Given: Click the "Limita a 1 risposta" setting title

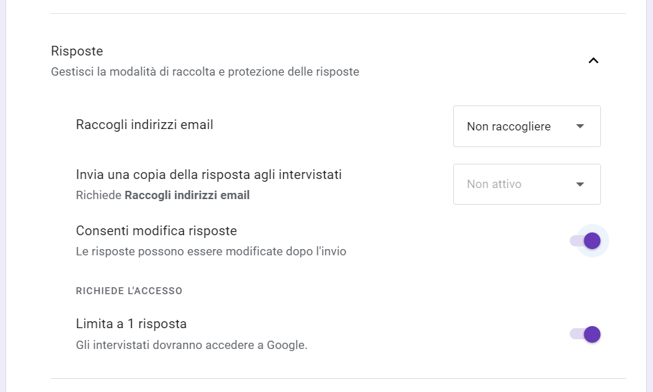Looking at the screenshot, I should coord(131,324).
